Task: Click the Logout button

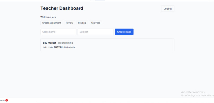Action: 168,9
